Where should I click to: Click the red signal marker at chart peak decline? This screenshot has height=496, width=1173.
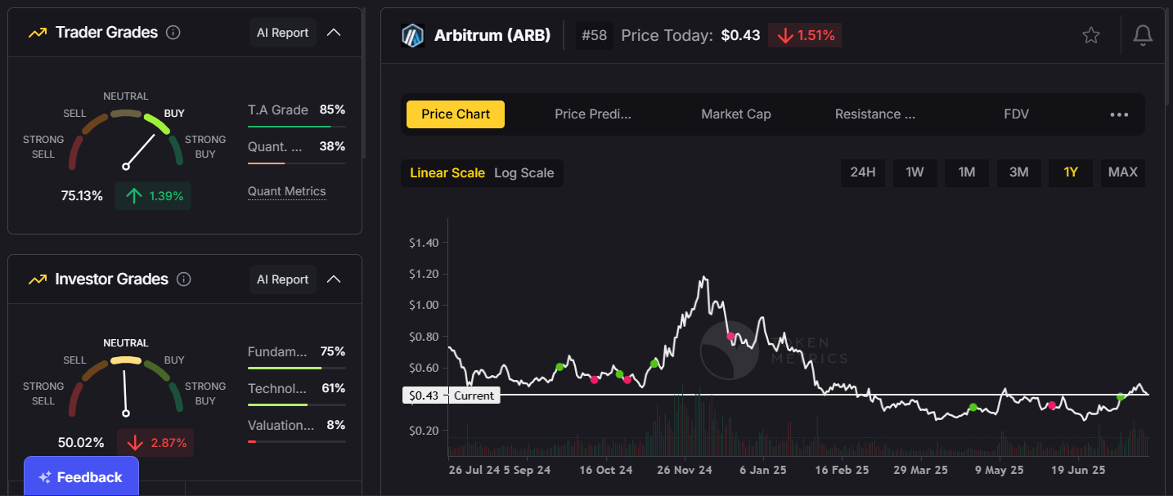(730, 336)
